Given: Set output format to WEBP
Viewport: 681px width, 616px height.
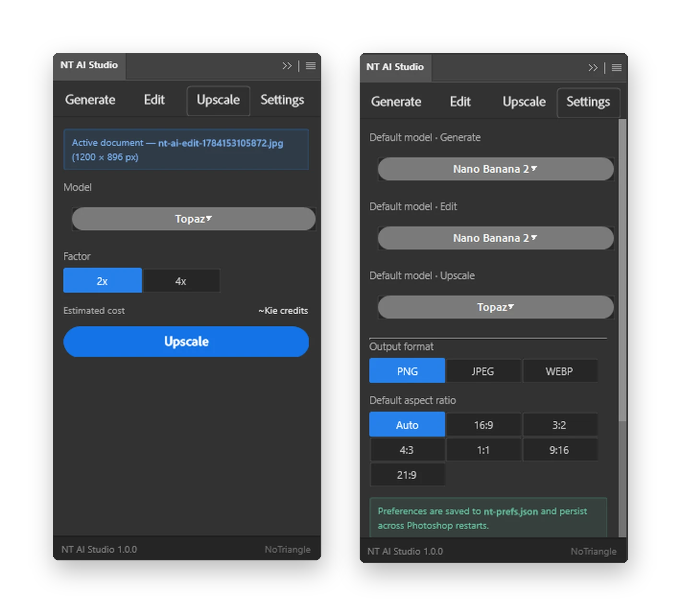Looking at the screenshot, I should [x=559, y=371].
